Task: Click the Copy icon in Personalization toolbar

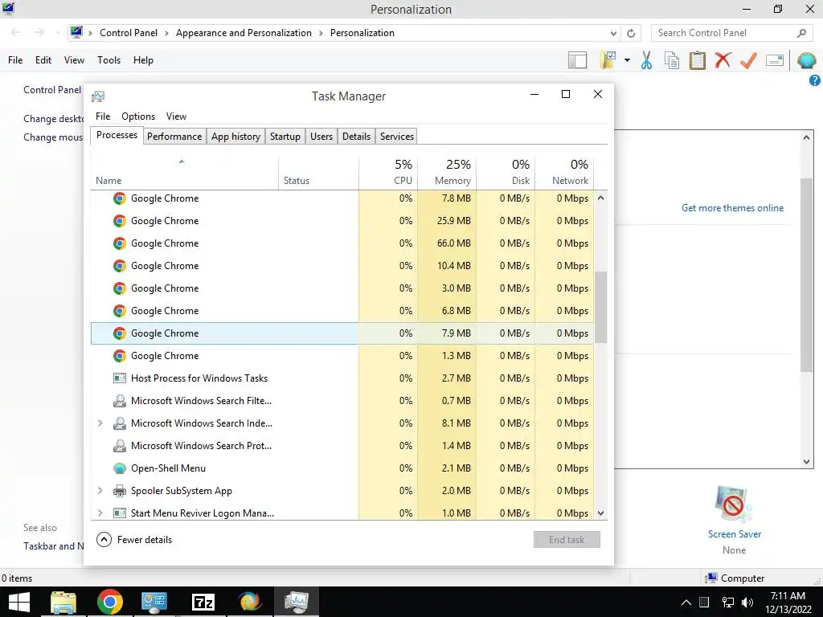Action: click(672, 60)
